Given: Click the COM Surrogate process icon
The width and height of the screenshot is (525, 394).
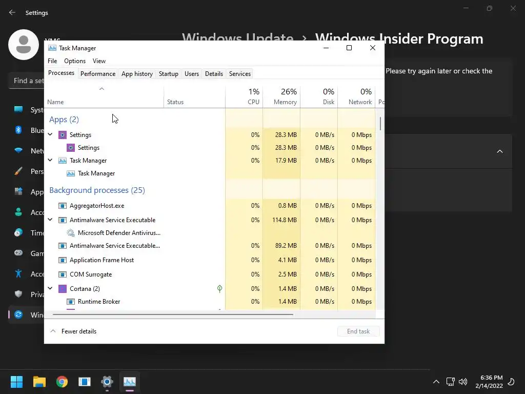Looking at the screenshot, I should tap(62, 274).
